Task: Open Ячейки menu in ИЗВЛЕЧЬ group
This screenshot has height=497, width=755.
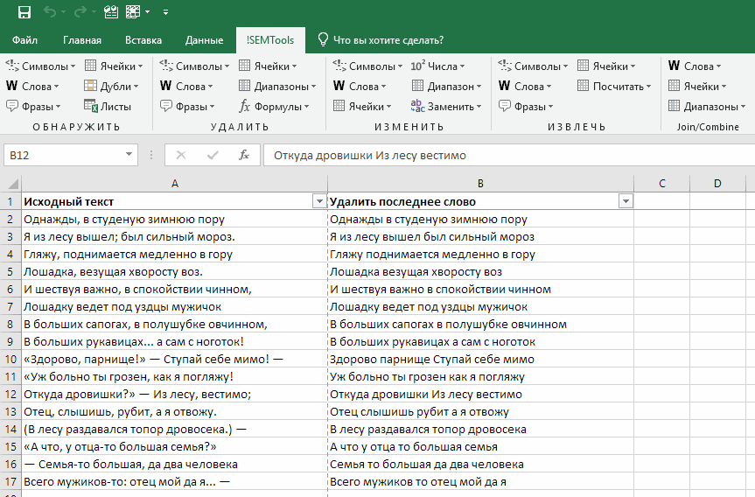Action: coord(606,66)
